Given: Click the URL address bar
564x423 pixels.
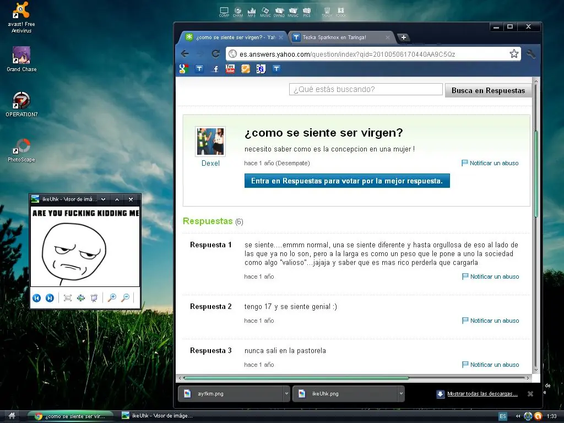Looking at the screenshot, I should click(373, 54).
